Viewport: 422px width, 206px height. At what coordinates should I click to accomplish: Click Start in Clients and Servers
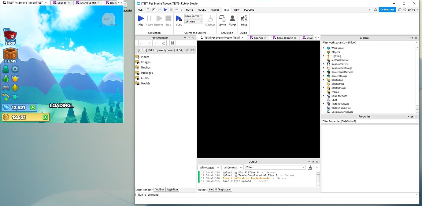point(179,21)
